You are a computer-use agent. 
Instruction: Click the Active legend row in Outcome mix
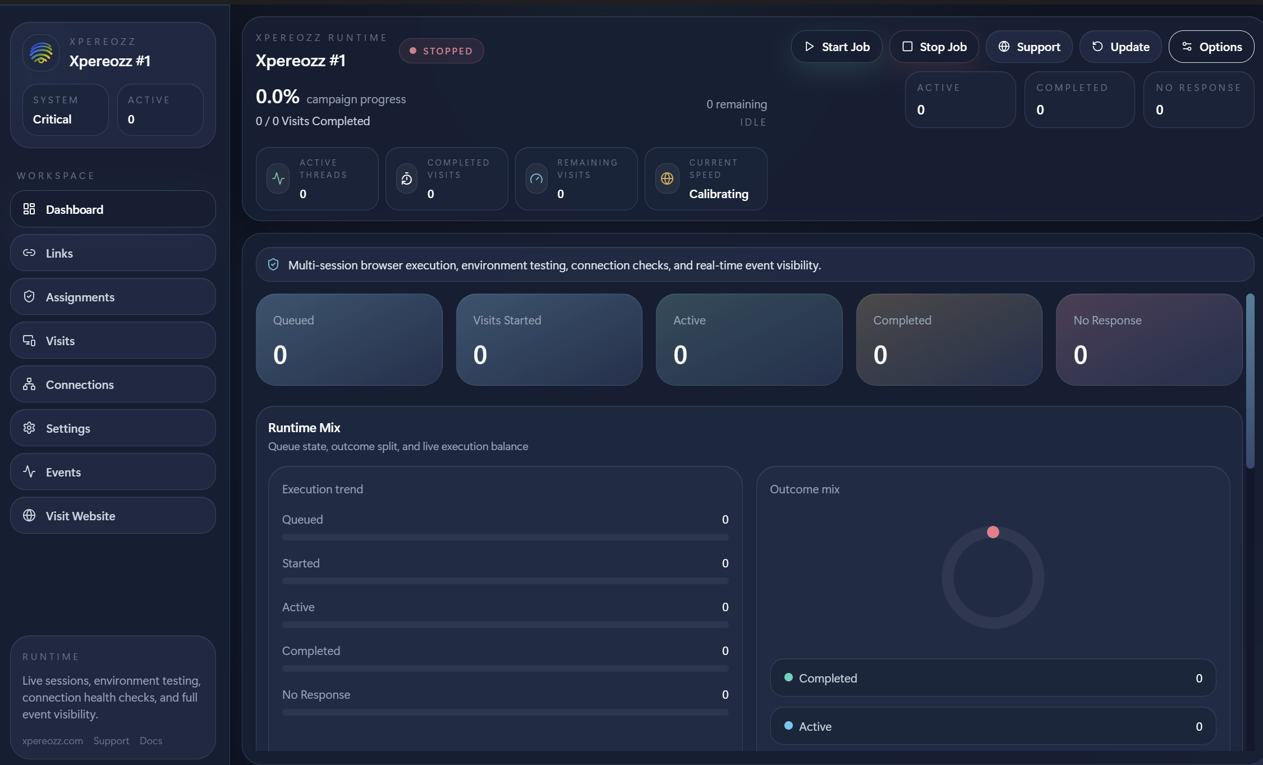pos(993,726)
